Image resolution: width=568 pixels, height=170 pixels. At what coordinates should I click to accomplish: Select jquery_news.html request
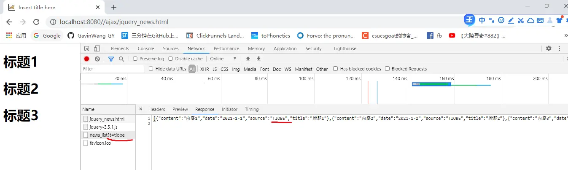coord(108,119)
